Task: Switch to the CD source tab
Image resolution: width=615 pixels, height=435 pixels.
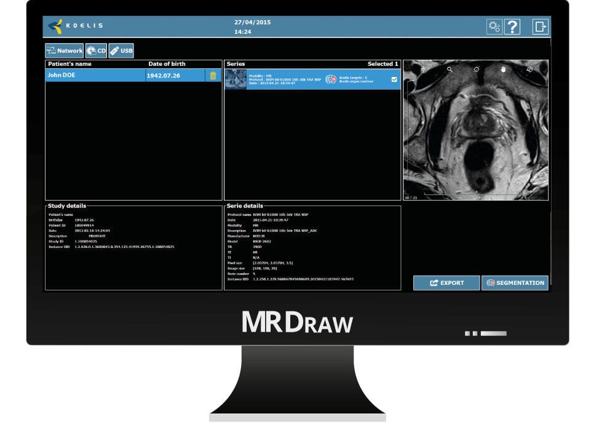Action: click(95, 50)
